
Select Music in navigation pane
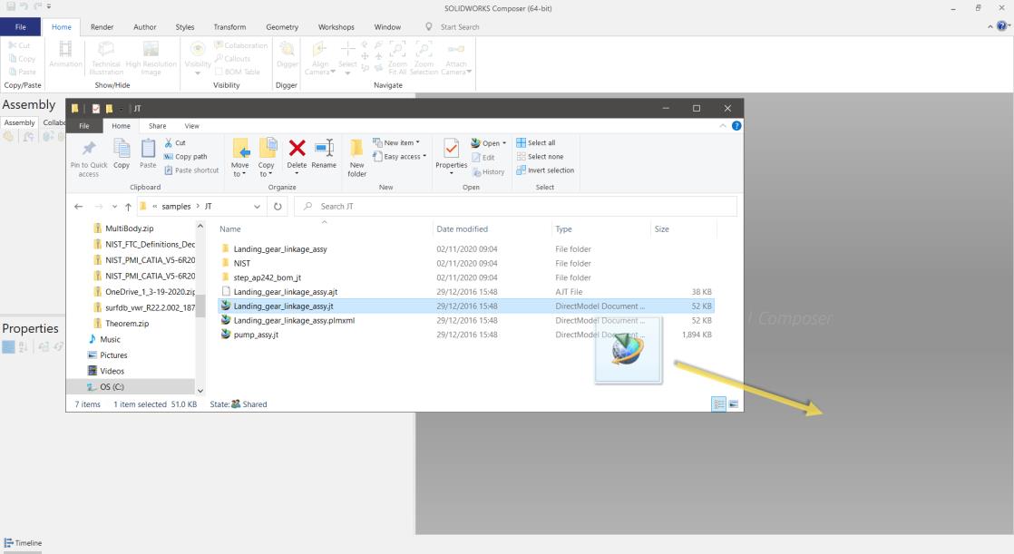point(110,339)
